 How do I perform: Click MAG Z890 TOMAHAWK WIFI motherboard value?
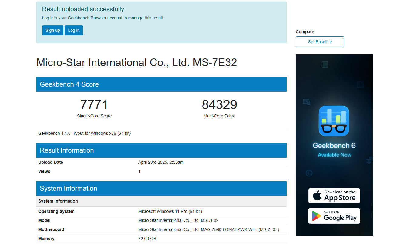(209, 229)
